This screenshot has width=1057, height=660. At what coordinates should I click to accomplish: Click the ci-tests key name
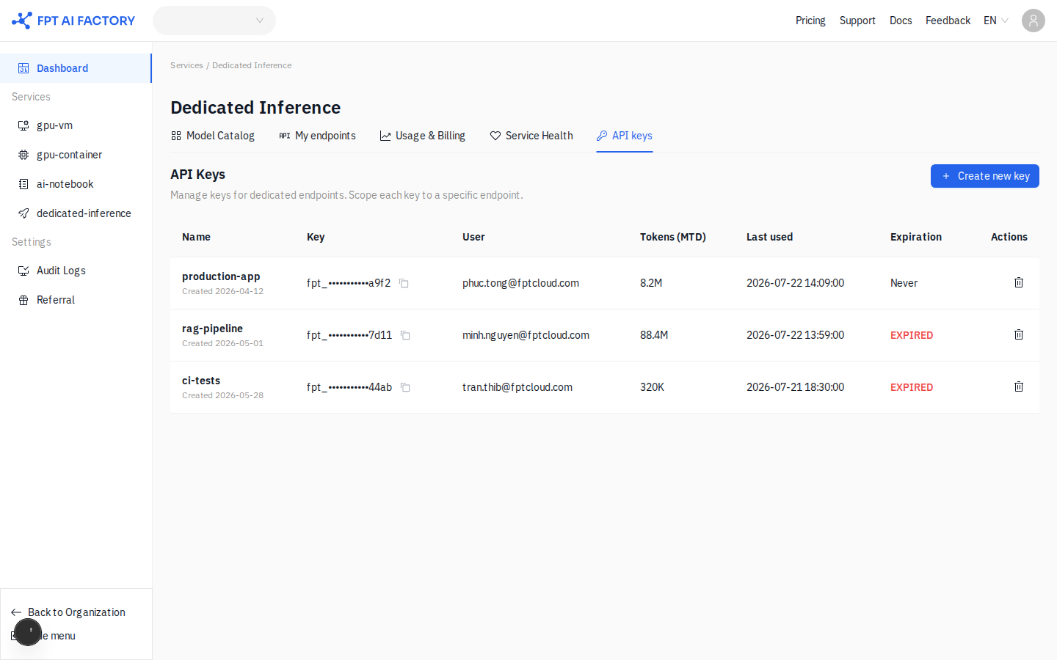201,381
